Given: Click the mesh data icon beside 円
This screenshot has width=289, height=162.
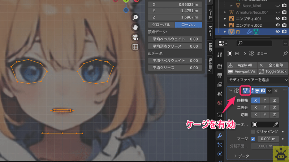Looking at the screenshot, I should point(256,32).
